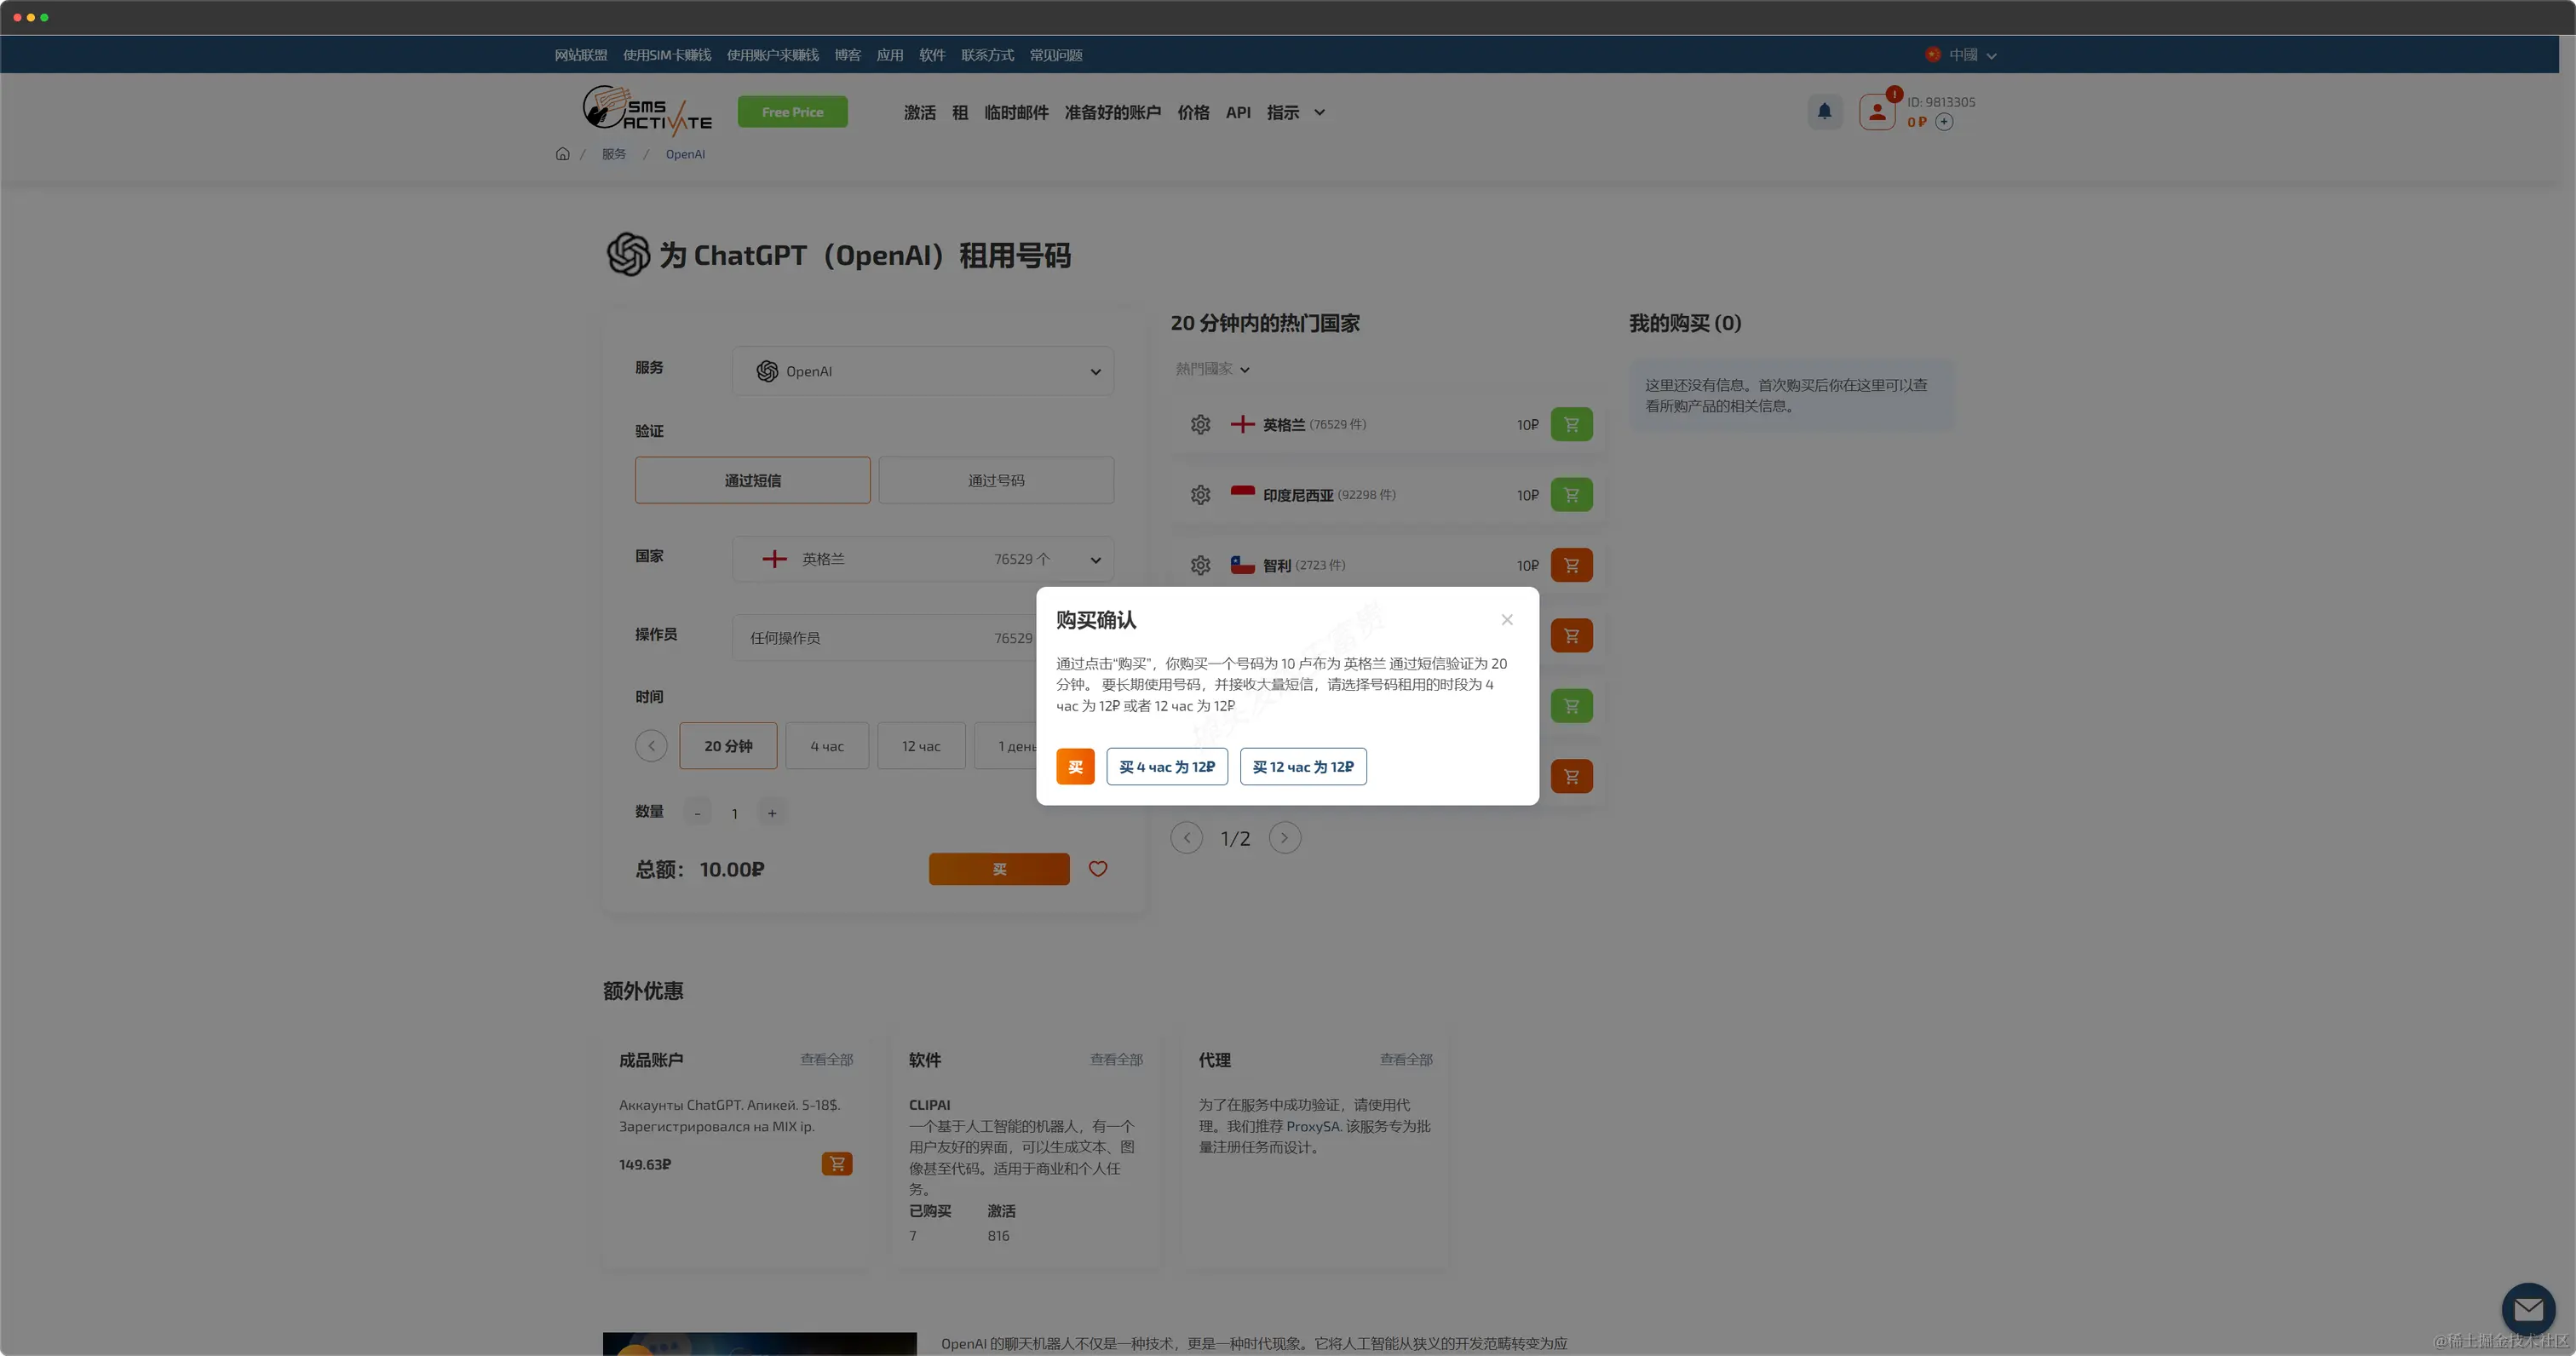Screen dimensions: 2576x1356
Task: Open the API menu item
Action: point(1238,113)
